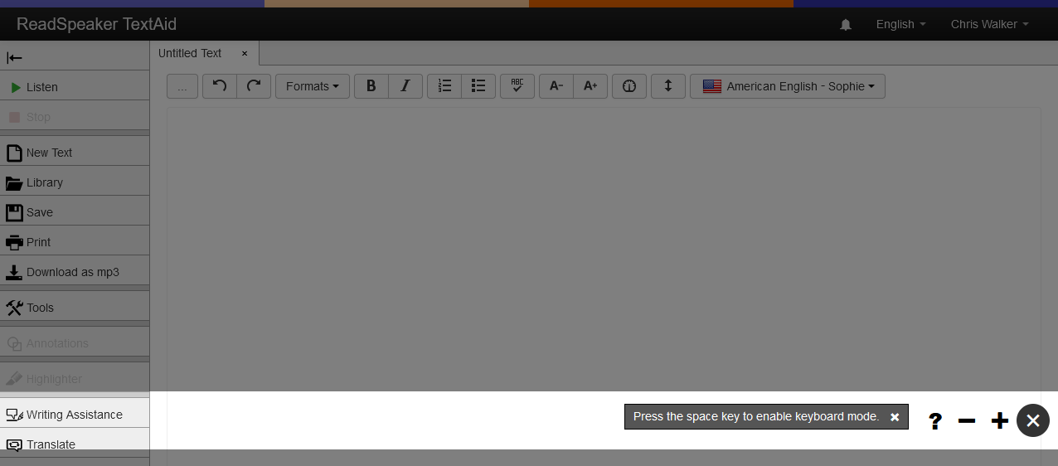Toggle italic formatting
1058x466 pixels.
tap(405, 86)
